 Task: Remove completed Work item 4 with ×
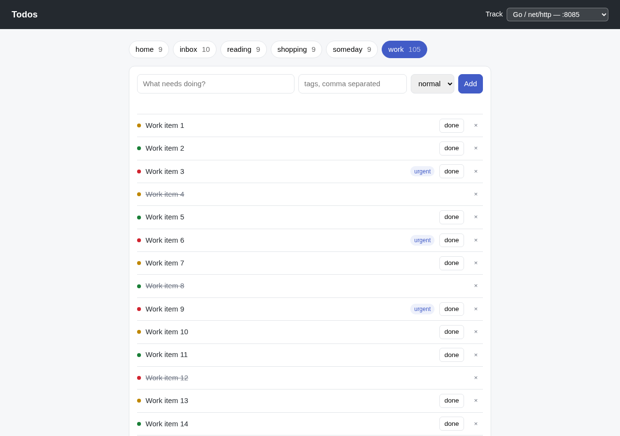point(476,194)
